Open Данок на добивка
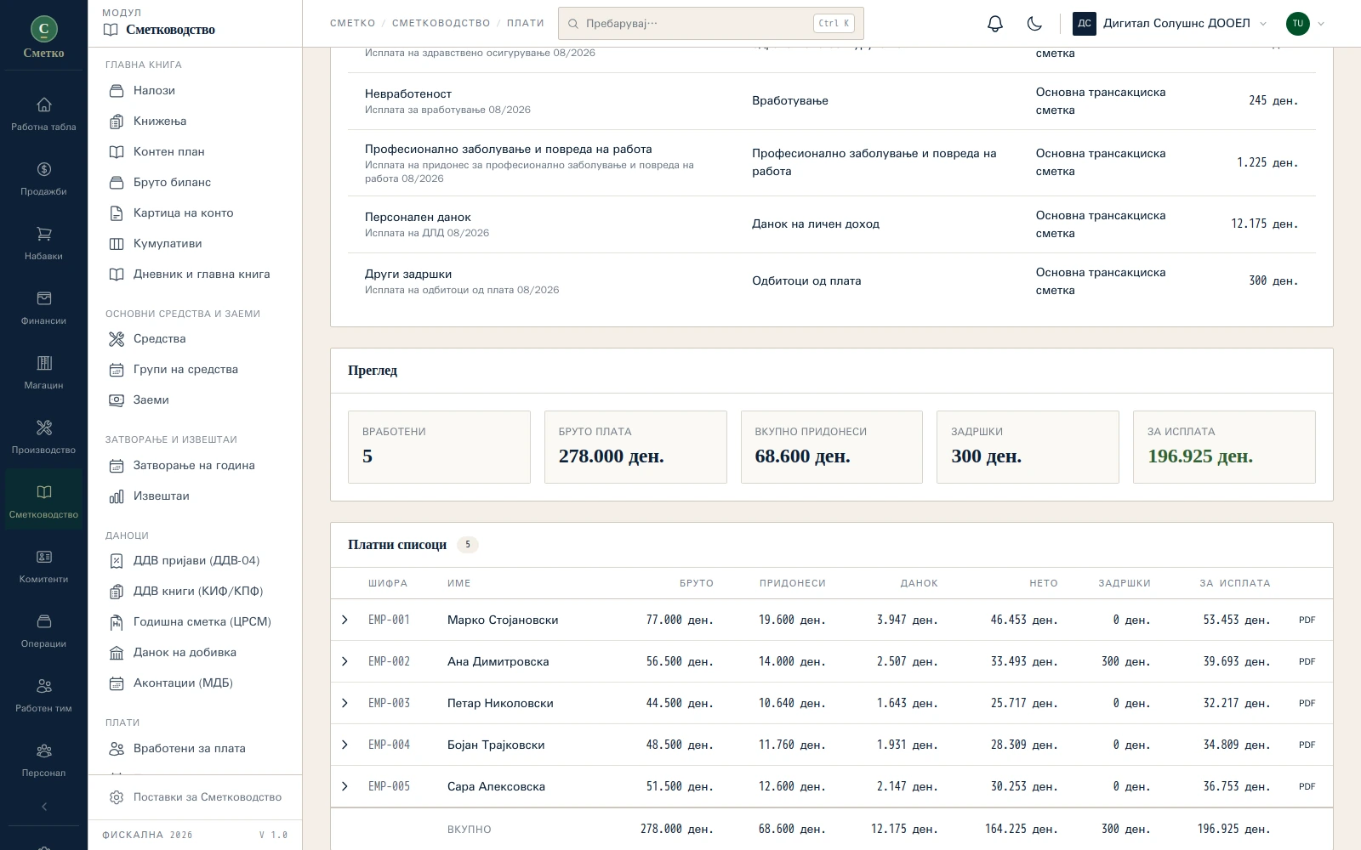 [195, 652]
